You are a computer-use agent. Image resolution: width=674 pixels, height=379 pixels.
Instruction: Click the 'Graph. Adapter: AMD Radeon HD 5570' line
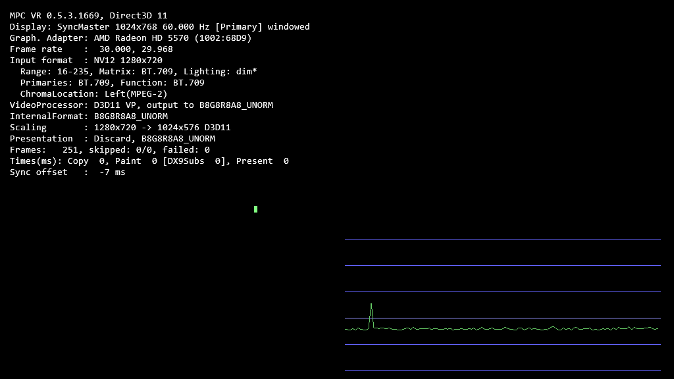pos(131,38)
